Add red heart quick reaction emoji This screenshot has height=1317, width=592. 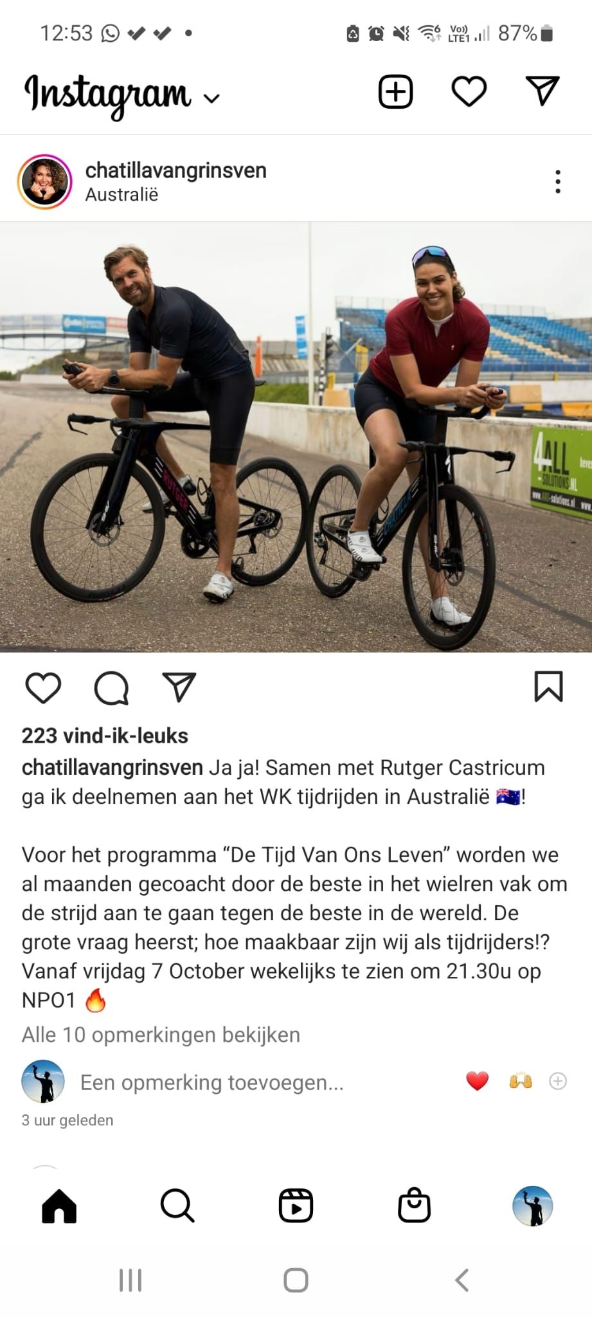point(477,1081)
